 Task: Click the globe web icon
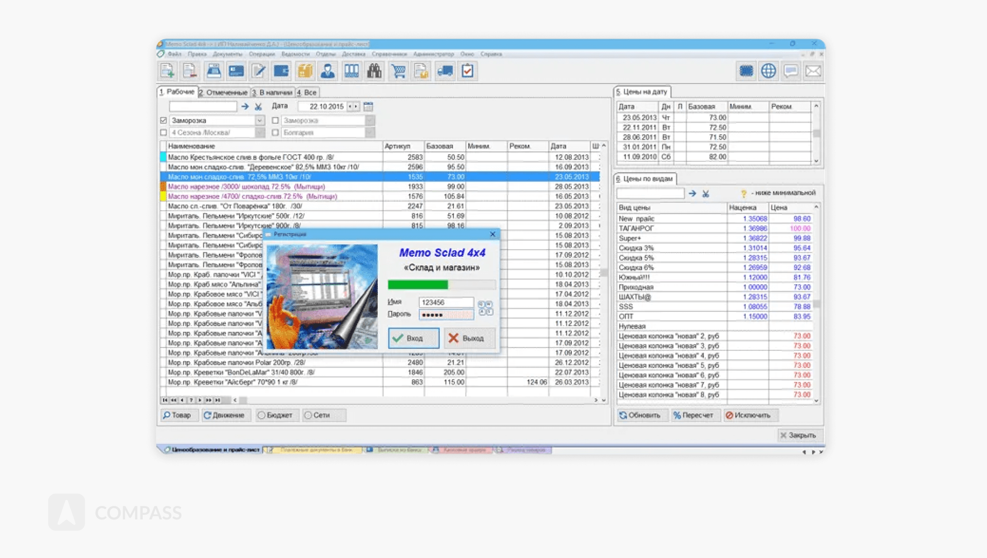click(x=768, y=71)
